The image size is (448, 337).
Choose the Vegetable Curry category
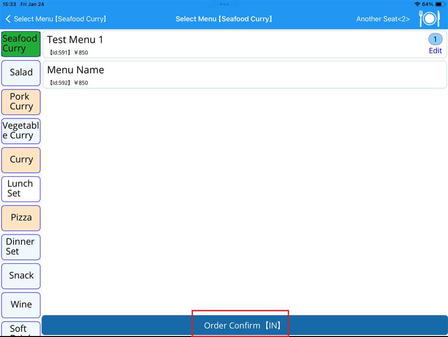coord(21,131)
